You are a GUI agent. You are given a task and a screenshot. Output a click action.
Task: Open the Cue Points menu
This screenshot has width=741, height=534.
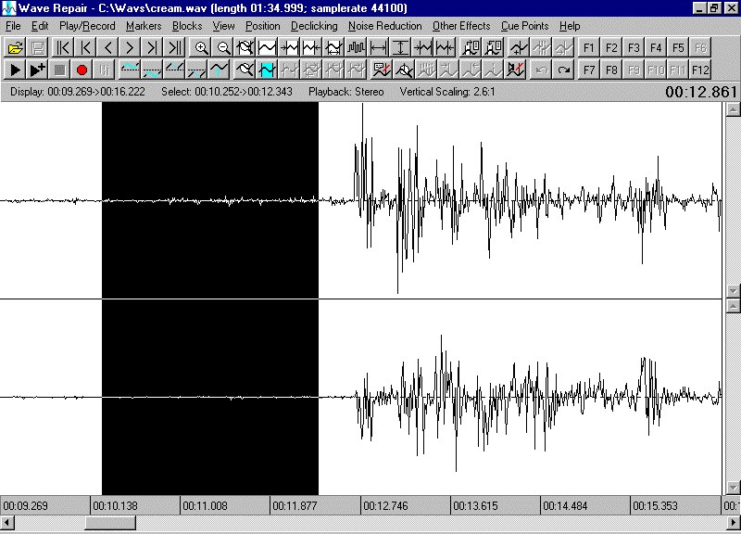524,26
